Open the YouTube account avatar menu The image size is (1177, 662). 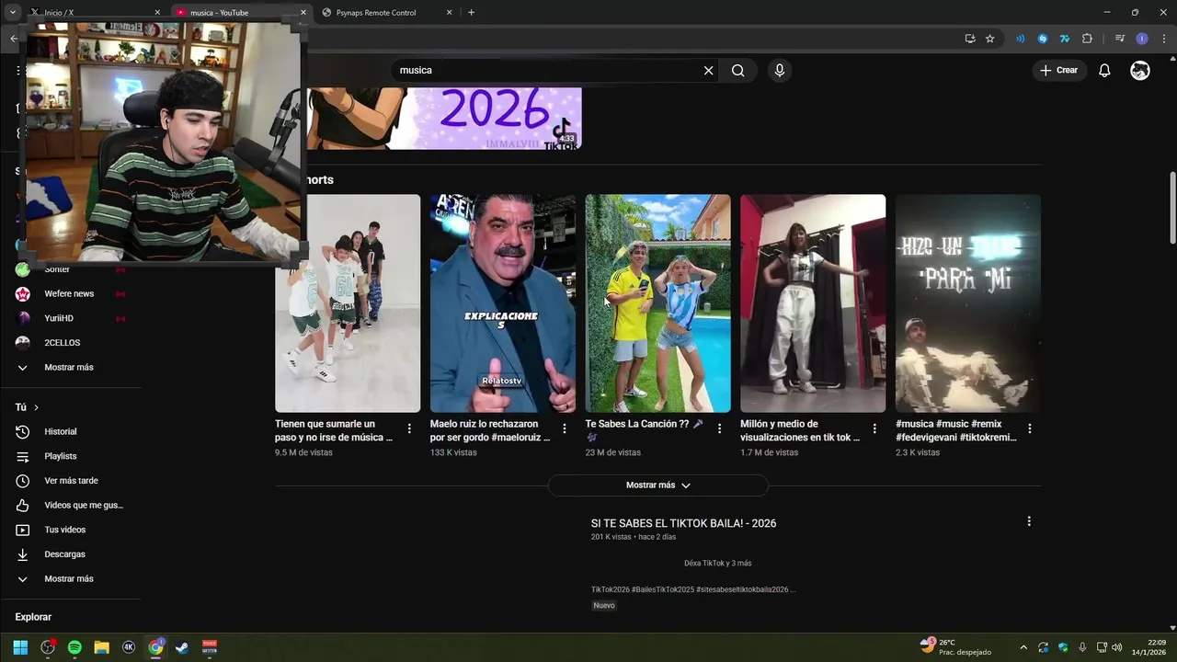click(x=1140, y=70)
